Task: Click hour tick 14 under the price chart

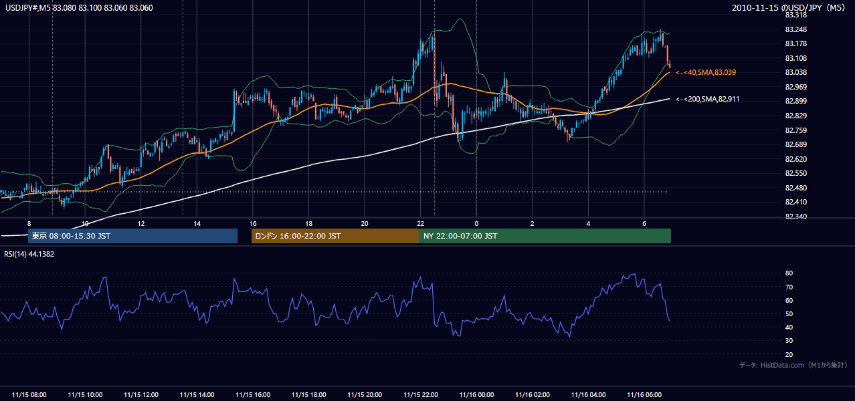Action: click(197, 223)
